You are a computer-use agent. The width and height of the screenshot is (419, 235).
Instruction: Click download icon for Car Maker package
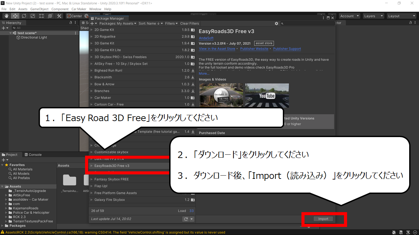coord(193,98)
